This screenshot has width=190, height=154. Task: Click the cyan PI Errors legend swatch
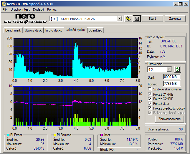coord(8,135)
